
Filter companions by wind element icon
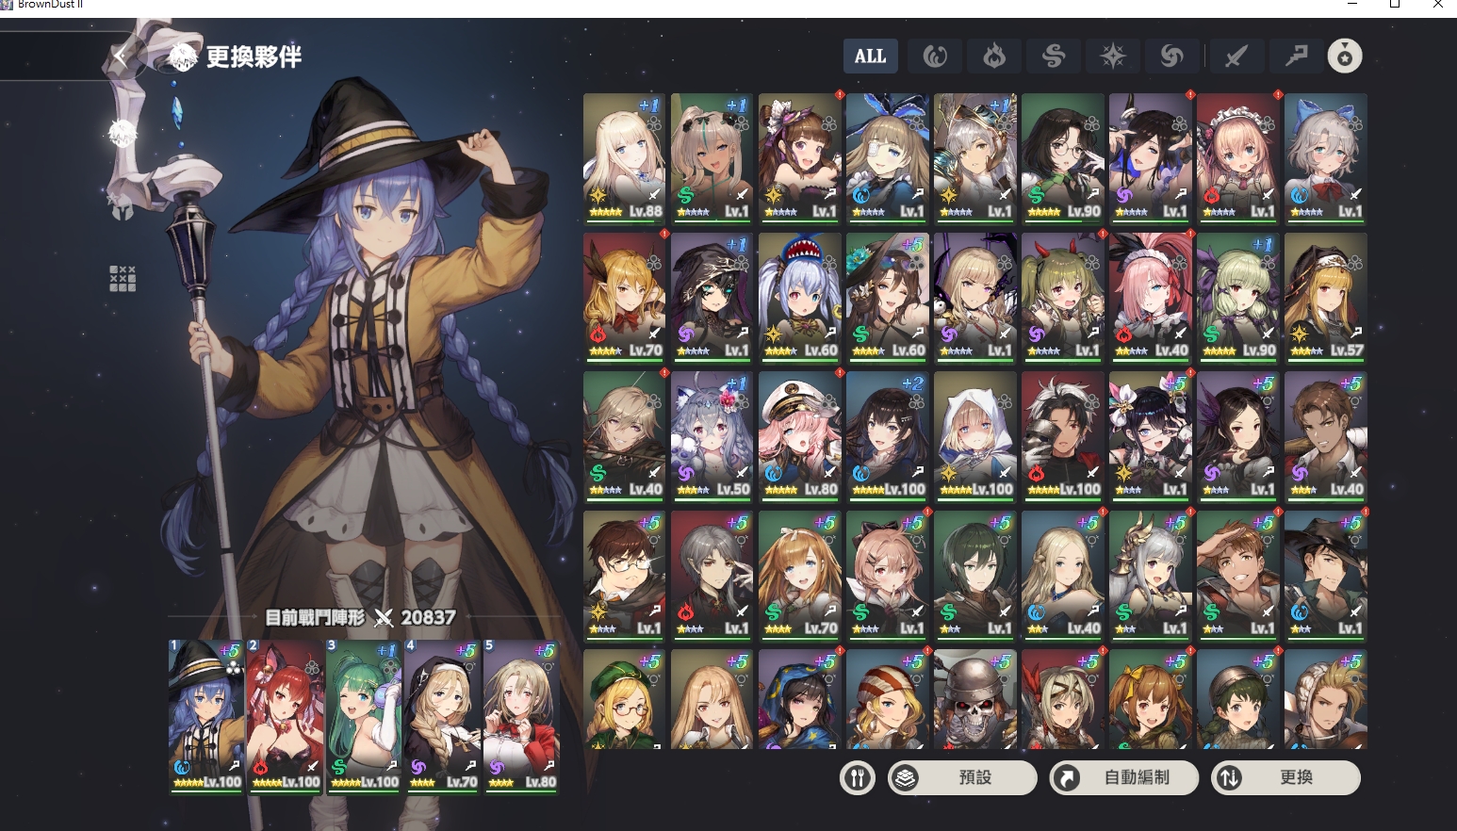[x=1053, y=57]
